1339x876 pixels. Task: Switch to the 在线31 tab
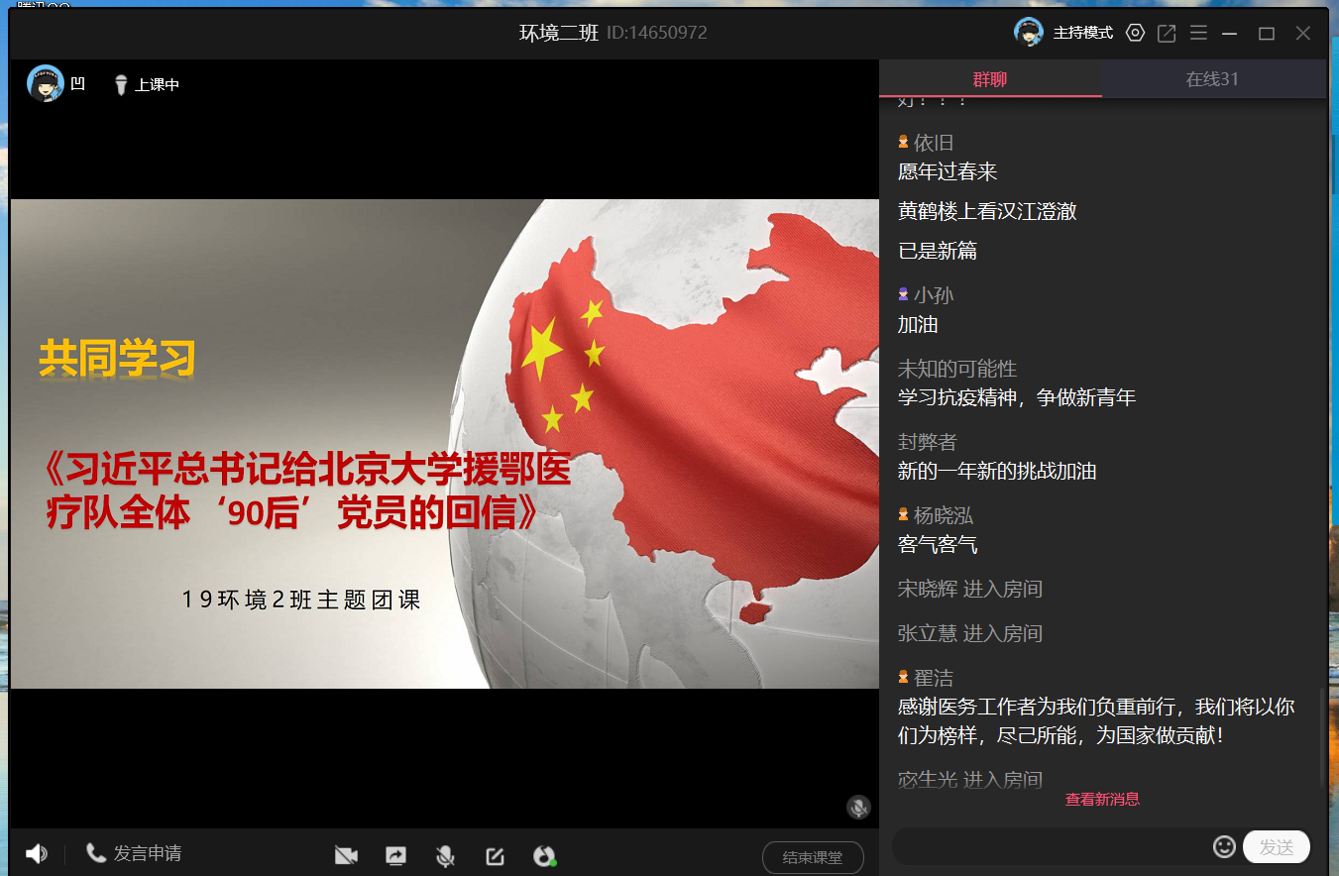click(x=1212, y=79)
